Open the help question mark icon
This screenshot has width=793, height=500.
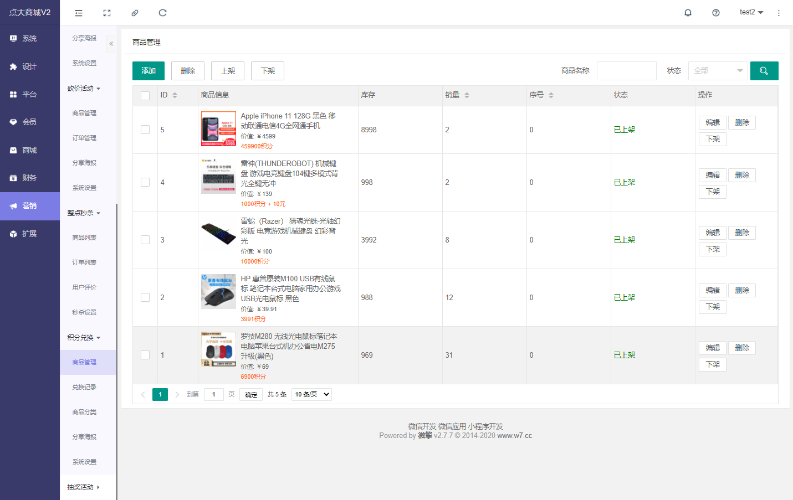716,13
